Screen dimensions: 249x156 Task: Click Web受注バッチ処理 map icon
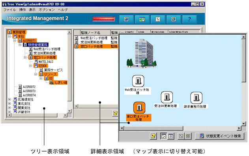click(138, 81)
